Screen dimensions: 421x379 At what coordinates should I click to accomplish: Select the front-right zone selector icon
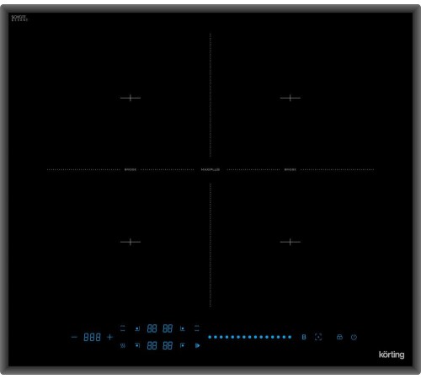tap(183, 345)
